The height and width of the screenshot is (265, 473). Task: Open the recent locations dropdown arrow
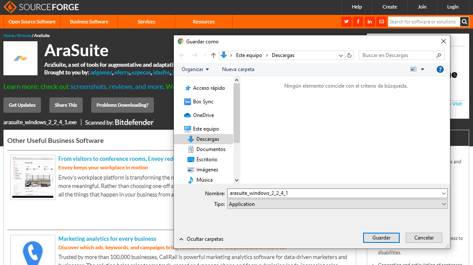coord(205,55)
